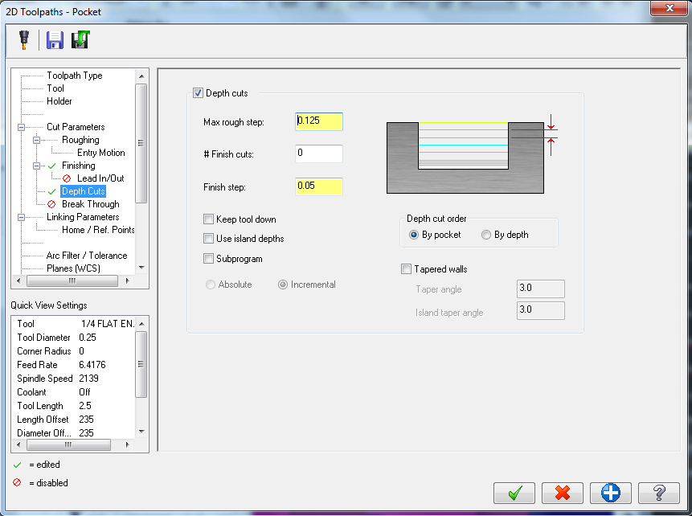Click the load parameters icon with green arrow
The image size is (692, 516).
coord(80,40)
